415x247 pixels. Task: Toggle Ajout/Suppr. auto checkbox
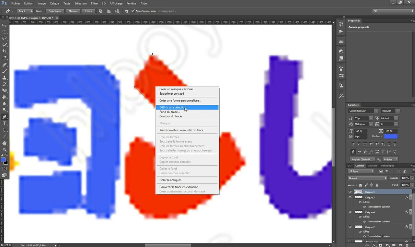[x=133, y=11]
